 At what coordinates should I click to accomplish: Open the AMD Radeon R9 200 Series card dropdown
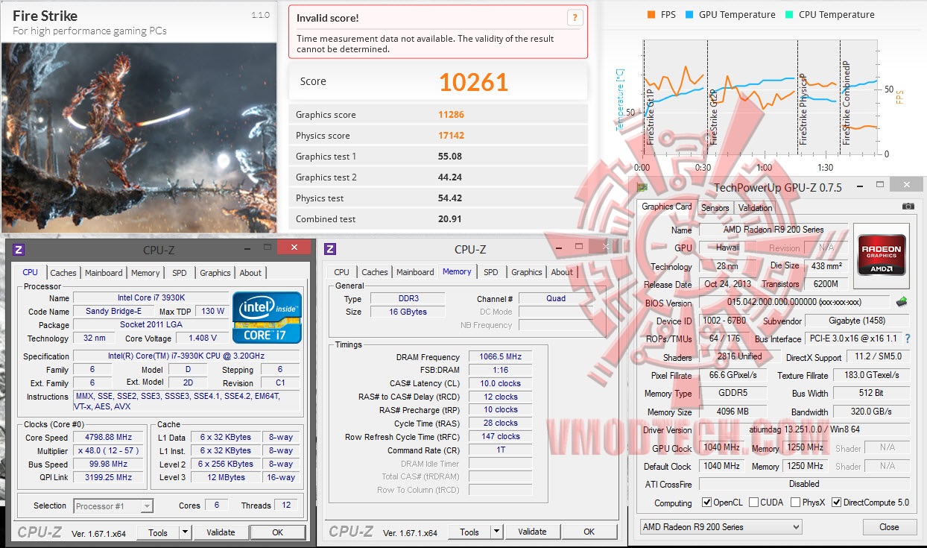(x=721, y=527)
